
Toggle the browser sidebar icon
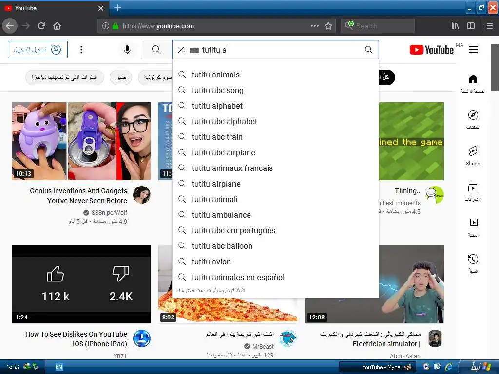pyautogui.click(x=471, y=26)
